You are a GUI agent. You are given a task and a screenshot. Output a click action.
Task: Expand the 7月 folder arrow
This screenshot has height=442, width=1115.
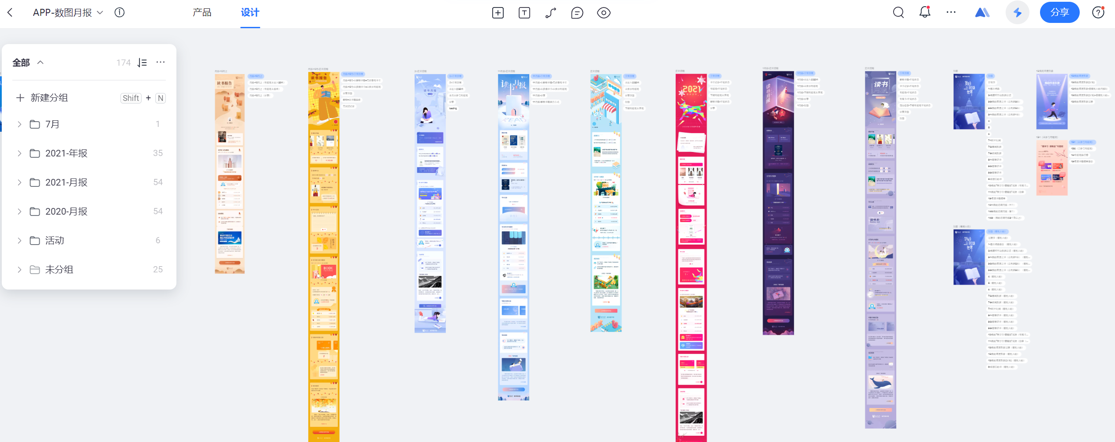(19, 124)
